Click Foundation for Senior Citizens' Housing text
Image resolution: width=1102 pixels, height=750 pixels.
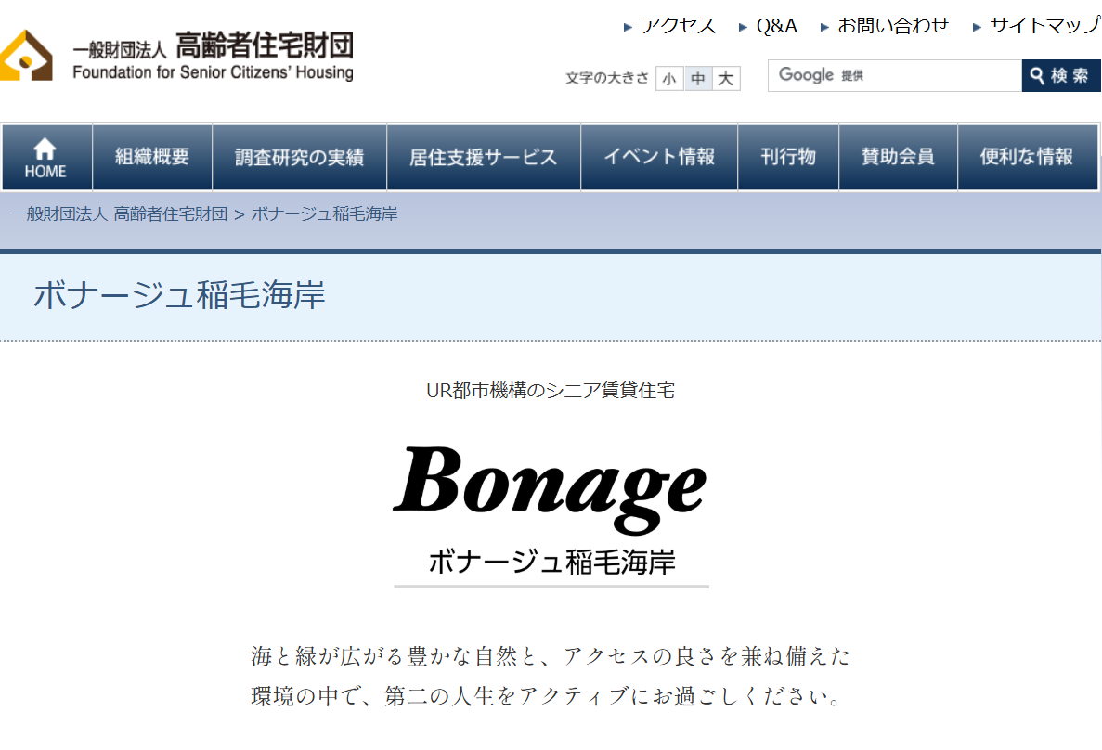click(213, 73)
